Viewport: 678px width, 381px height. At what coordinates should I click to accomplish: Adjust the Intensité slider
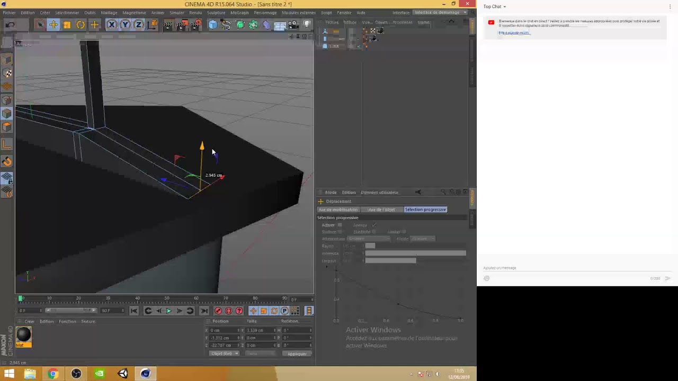point(416,253)
